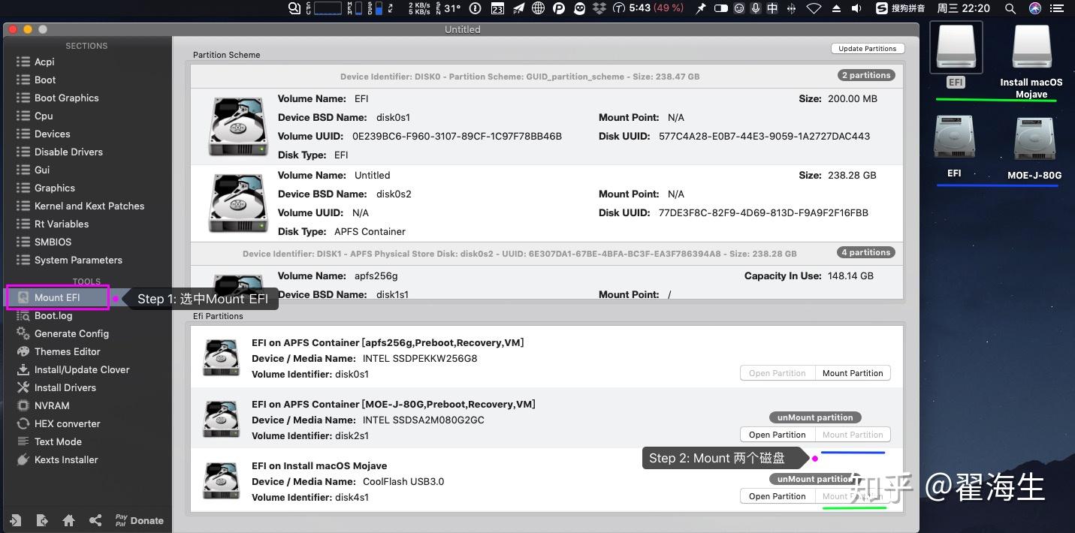Click the 2 partitions badge
The height and width of the screenshot is (533, 1075).
click(x=866, y=75)
